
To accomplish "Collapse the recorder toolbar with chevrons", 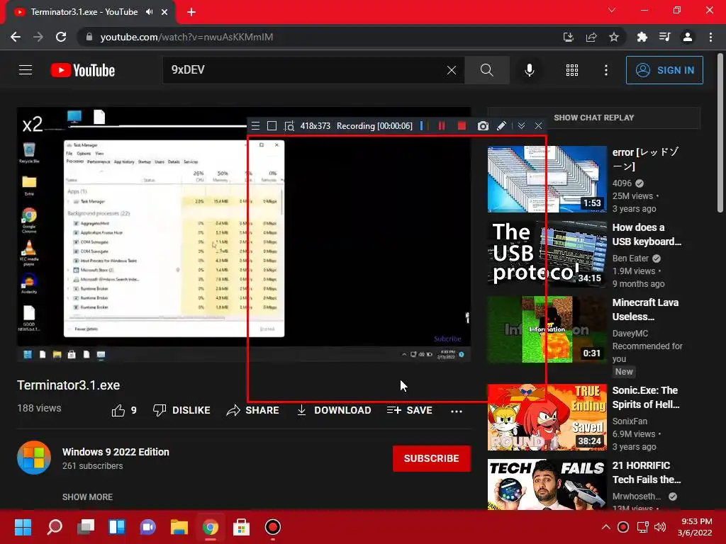I will tap(521, 126).
